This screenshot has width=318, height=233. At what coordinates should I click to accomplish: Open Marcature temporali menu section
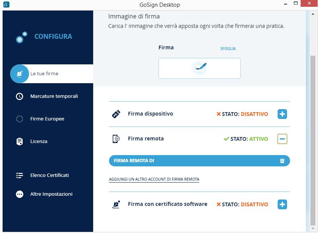54,96
